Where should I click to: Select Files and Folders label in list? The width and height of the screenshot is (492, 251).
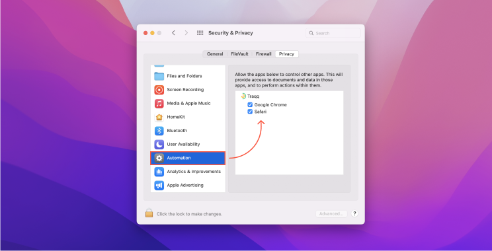(x=184, y=76)
